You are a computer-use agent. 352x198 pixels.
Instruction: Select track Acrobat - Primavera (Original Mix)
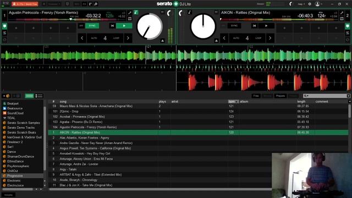82,117
